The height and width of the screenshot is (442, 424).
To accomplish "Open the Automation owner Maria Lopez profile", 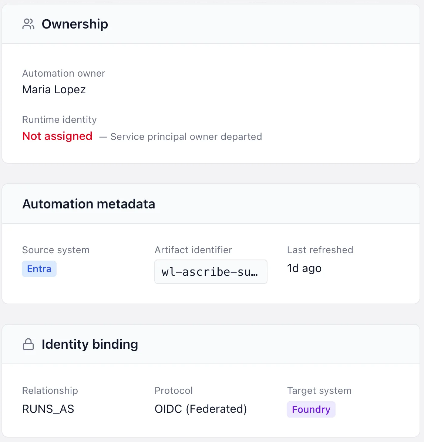I will [x=54, y=90].
